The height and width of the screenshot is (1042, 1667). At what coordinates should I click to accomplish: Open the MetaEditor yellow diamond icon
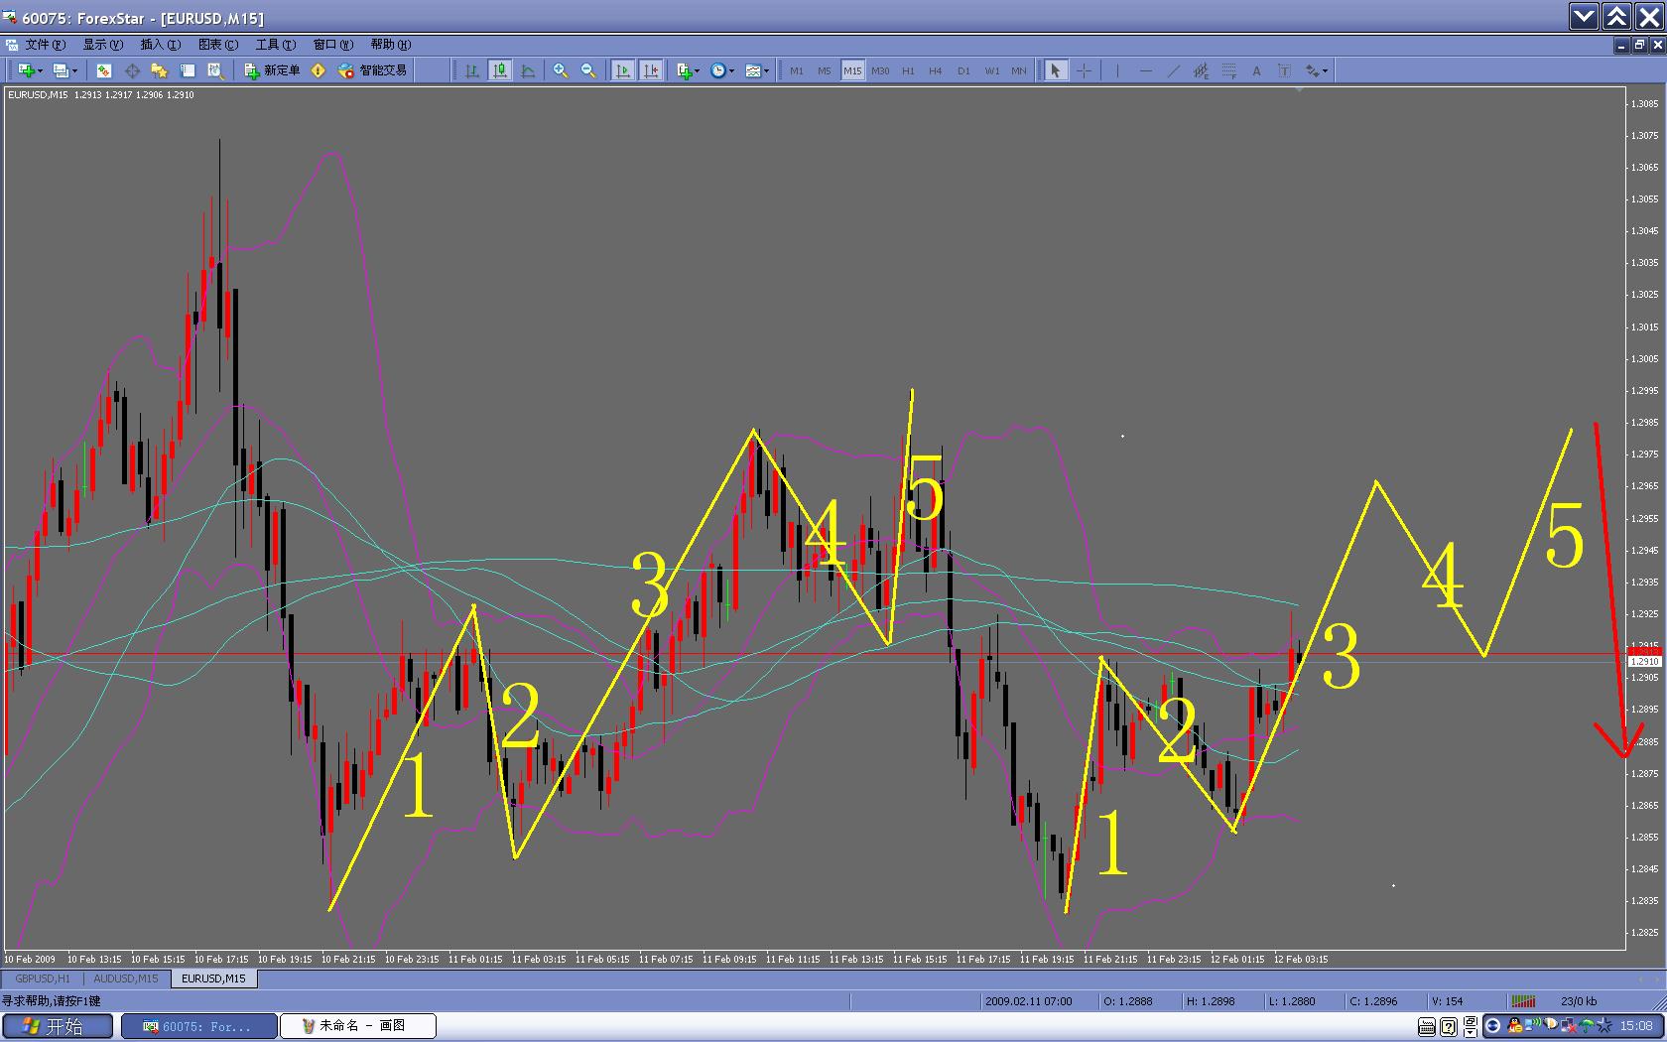[x=319, y=70]
